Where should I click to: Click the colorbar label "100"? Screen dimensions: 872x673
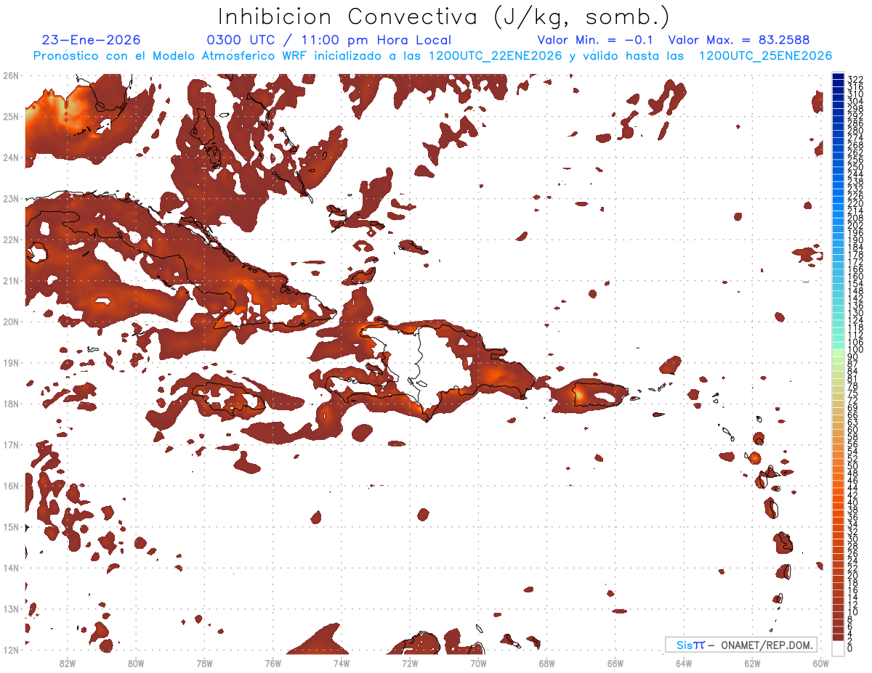click(855, 350)
